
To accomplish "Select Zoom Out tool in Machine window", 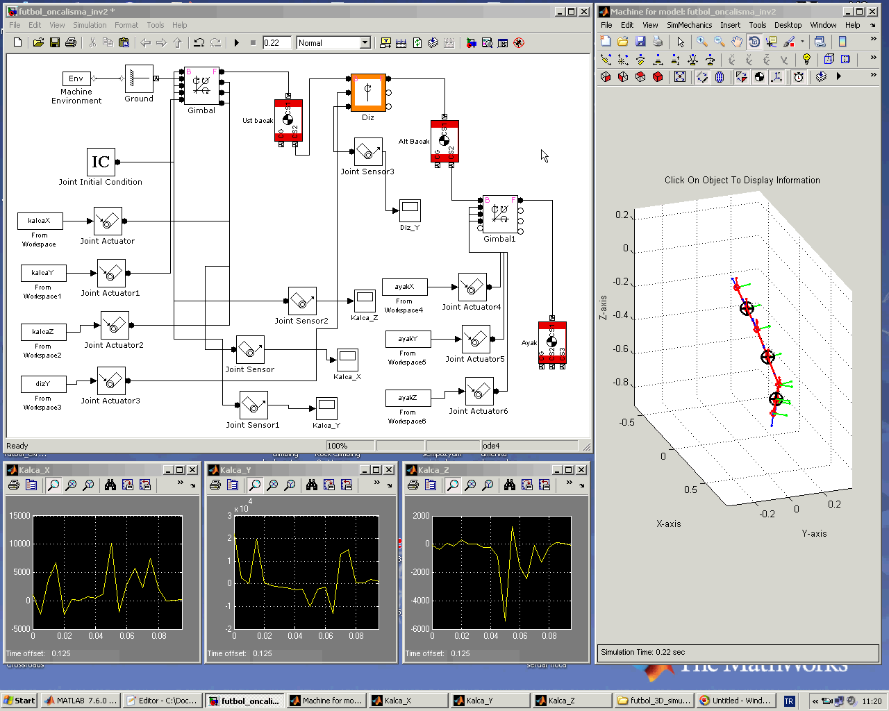I will [x=720, y=42].
